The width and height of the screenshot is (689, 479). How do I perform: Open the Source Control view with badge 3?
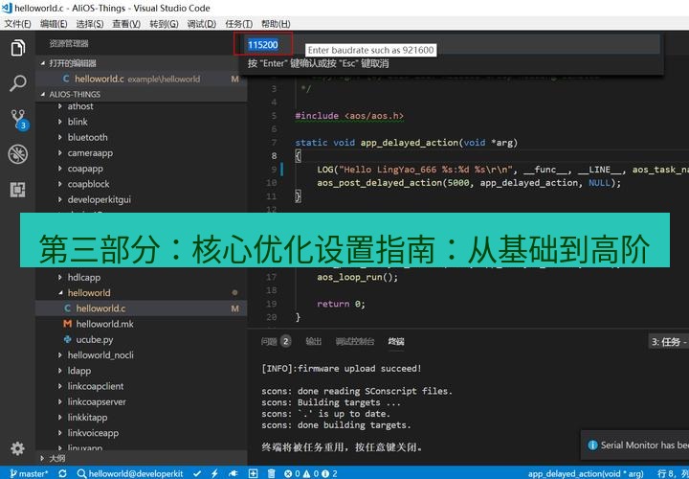tap(18, 119)
